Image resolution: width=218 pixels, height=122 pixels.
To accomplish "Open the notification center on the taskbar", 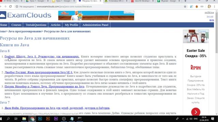I will tap(213, 119).
